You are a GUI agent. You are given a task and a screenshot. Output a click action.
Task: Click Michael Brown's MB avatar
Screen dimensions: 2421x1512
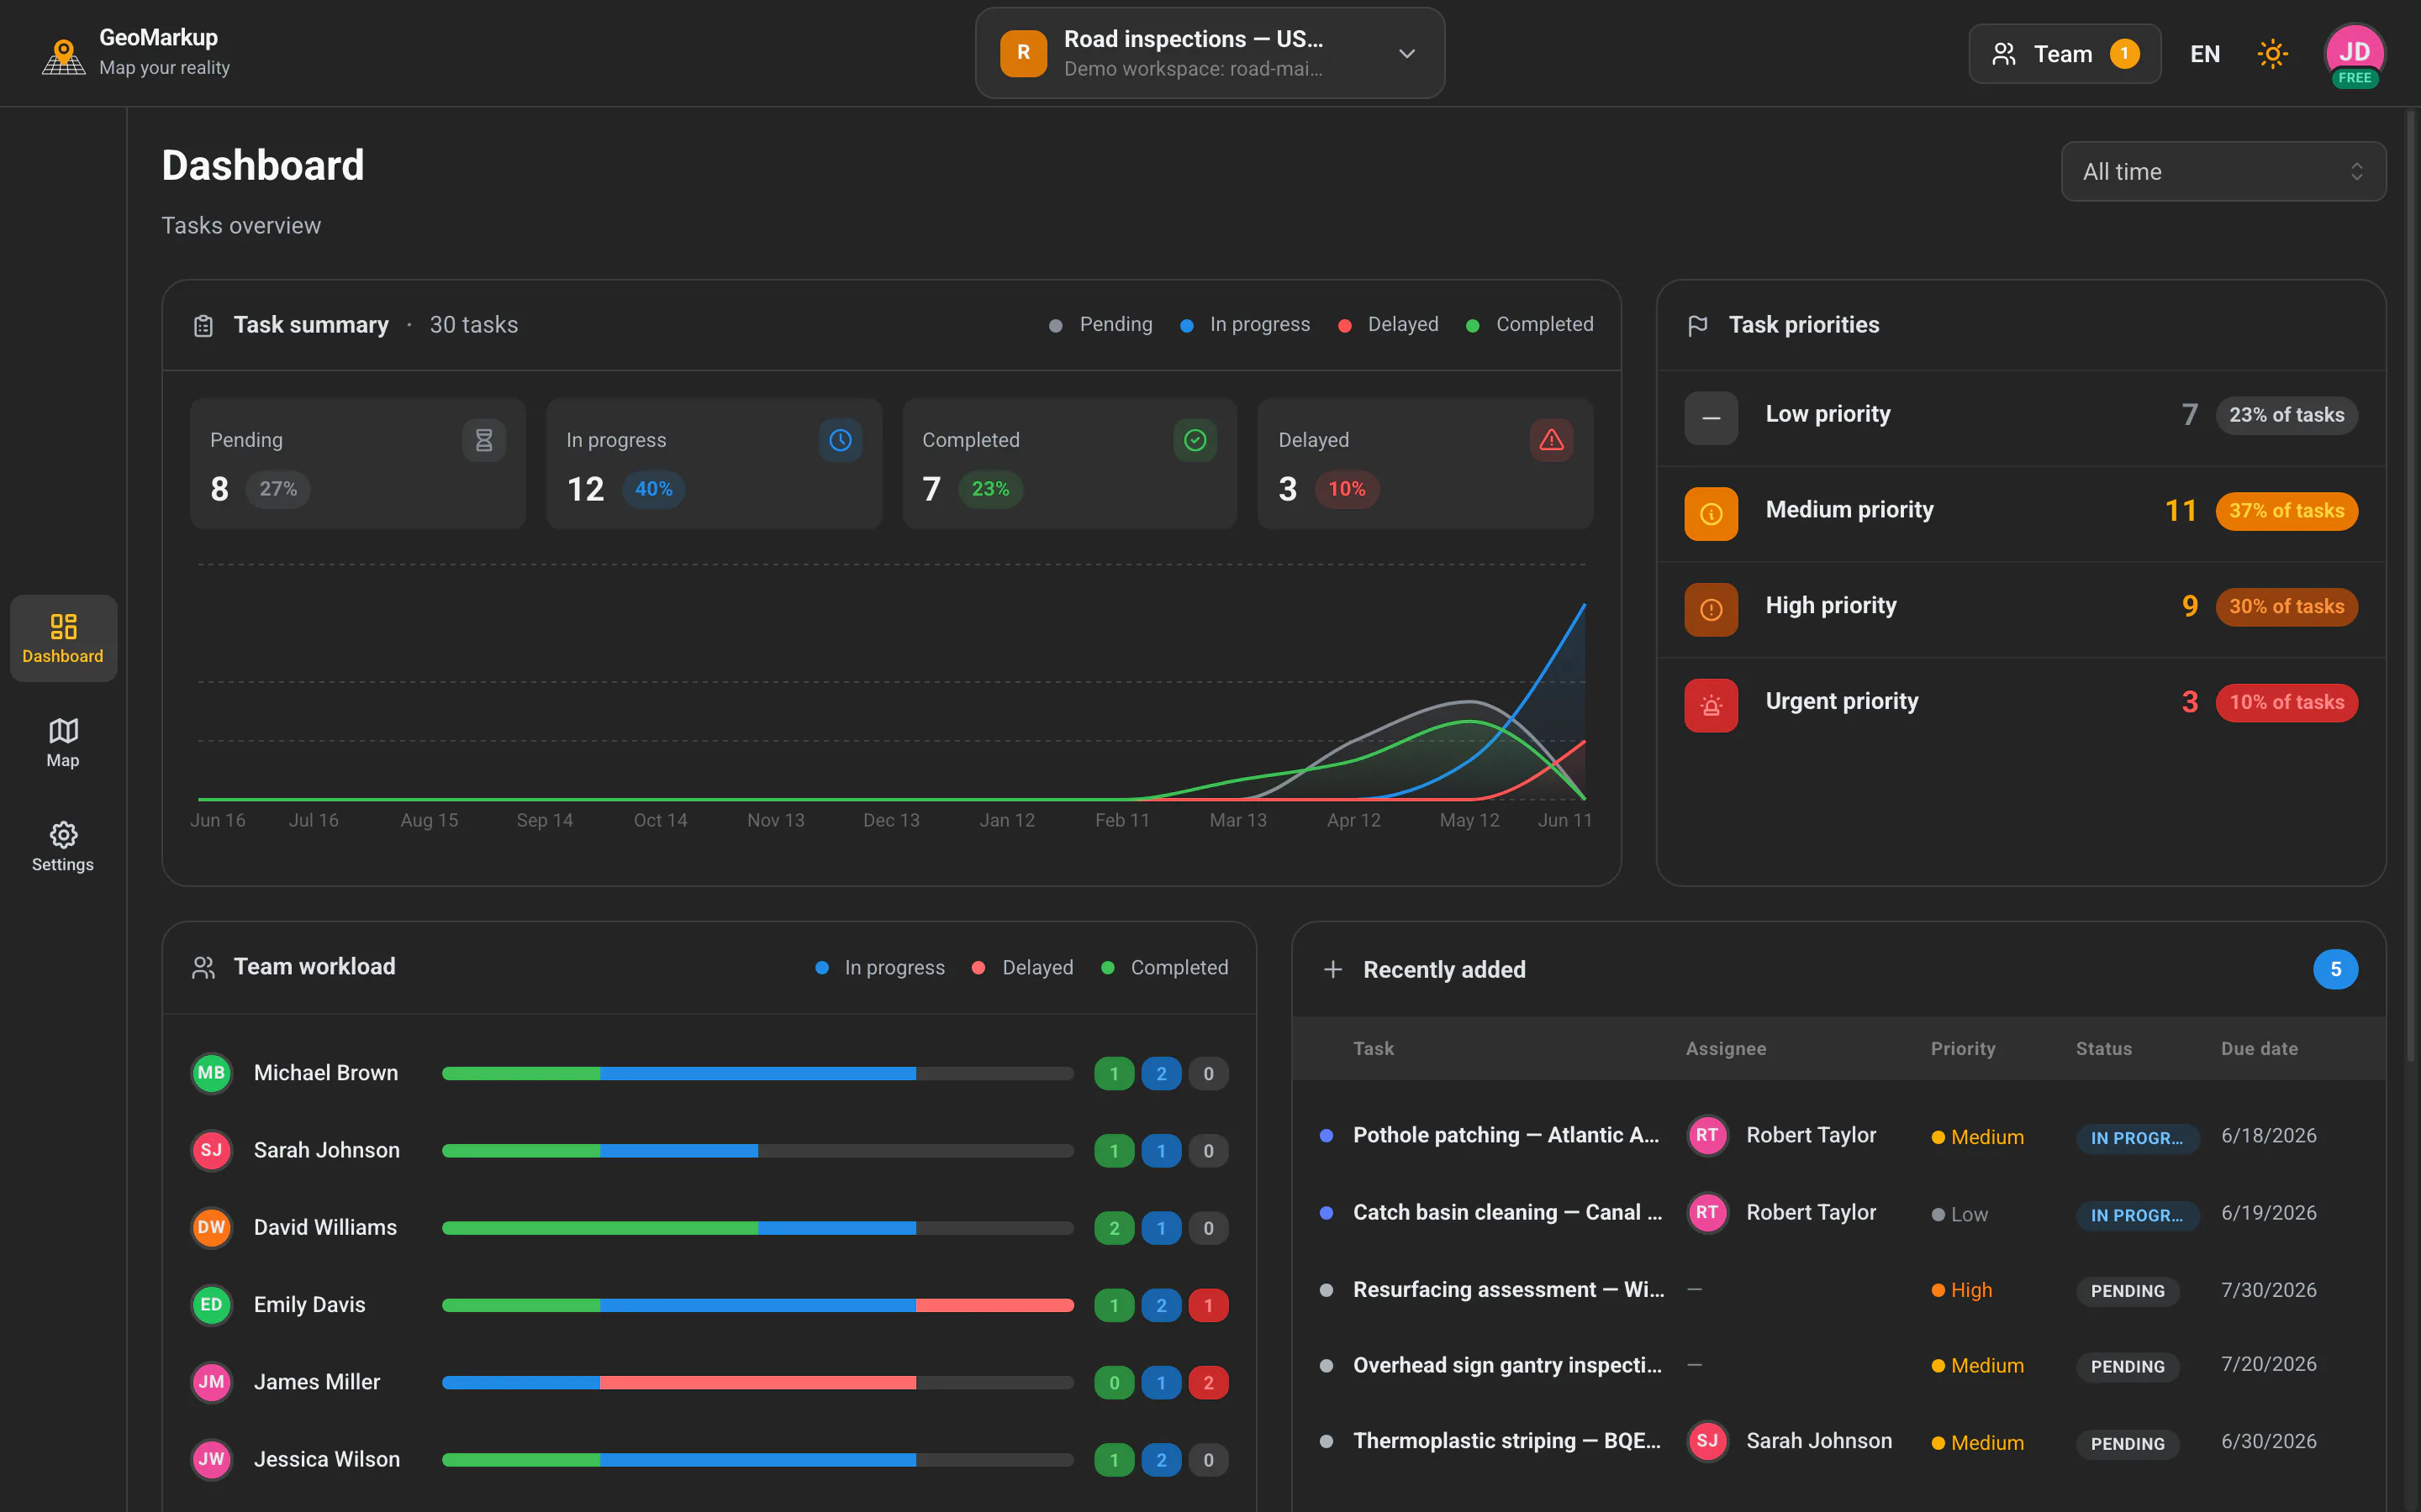coord(211,1074)
